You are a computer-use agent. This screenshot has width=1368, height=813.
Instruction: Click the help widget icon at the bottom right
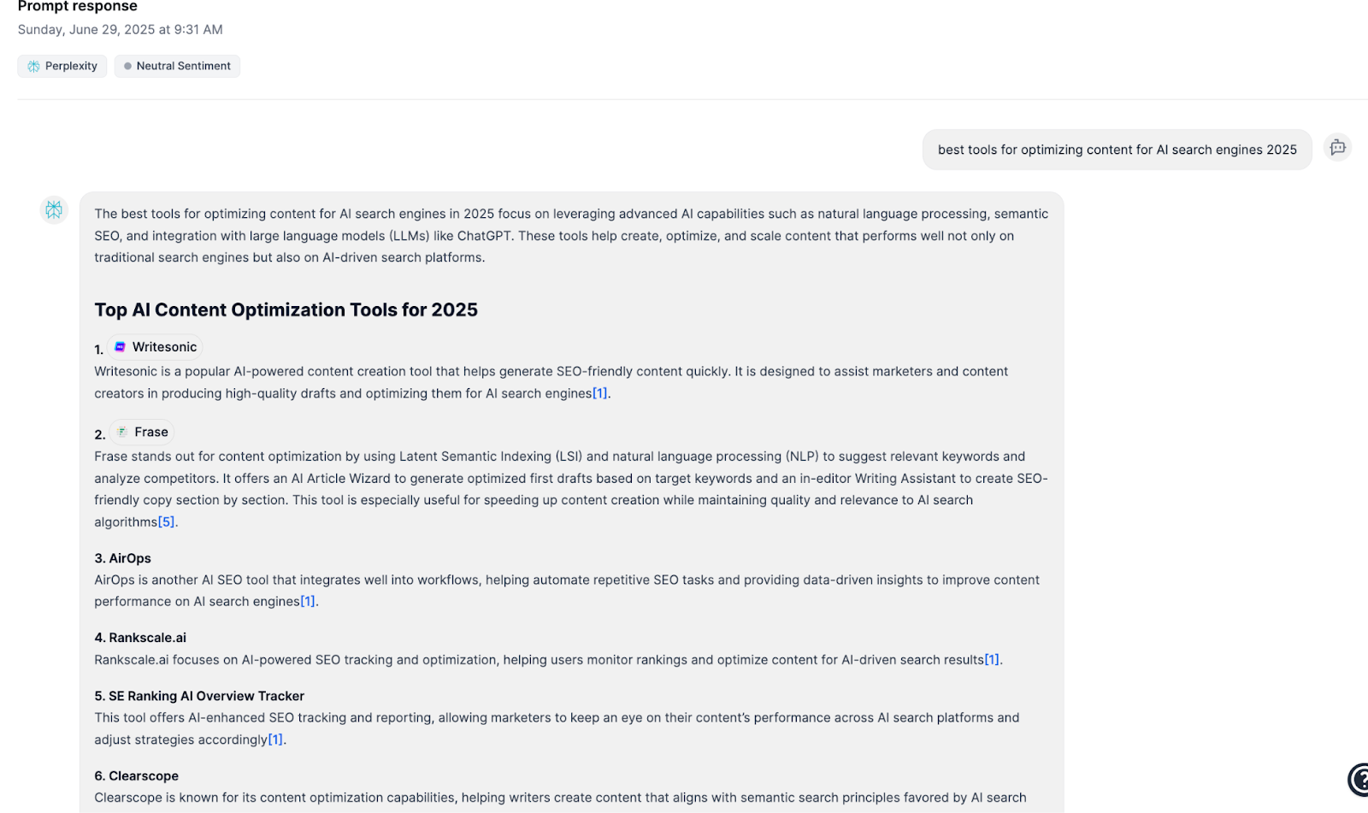coord(1358,780)
